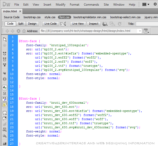This screenshot has width=158, height=146.
Task: Open the View menu
Action: pyautogui.click(x=36, y=5)
